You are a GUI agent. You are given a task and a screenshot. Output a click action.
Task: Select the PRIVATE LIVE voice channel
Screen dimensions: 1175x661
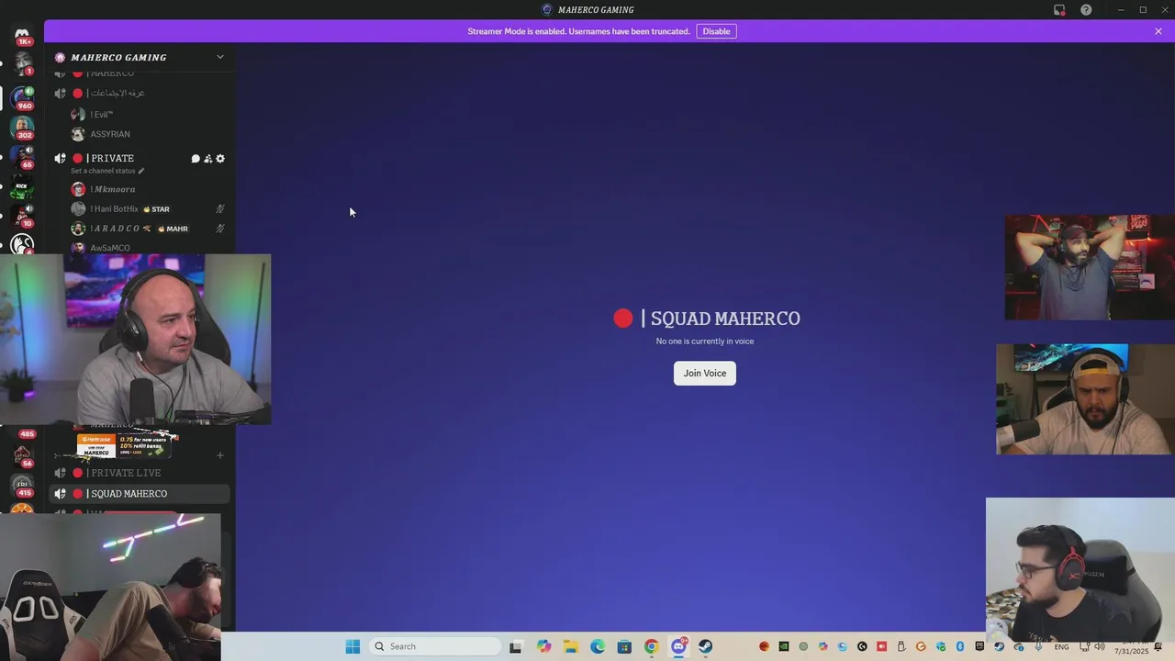coord(140,473)
